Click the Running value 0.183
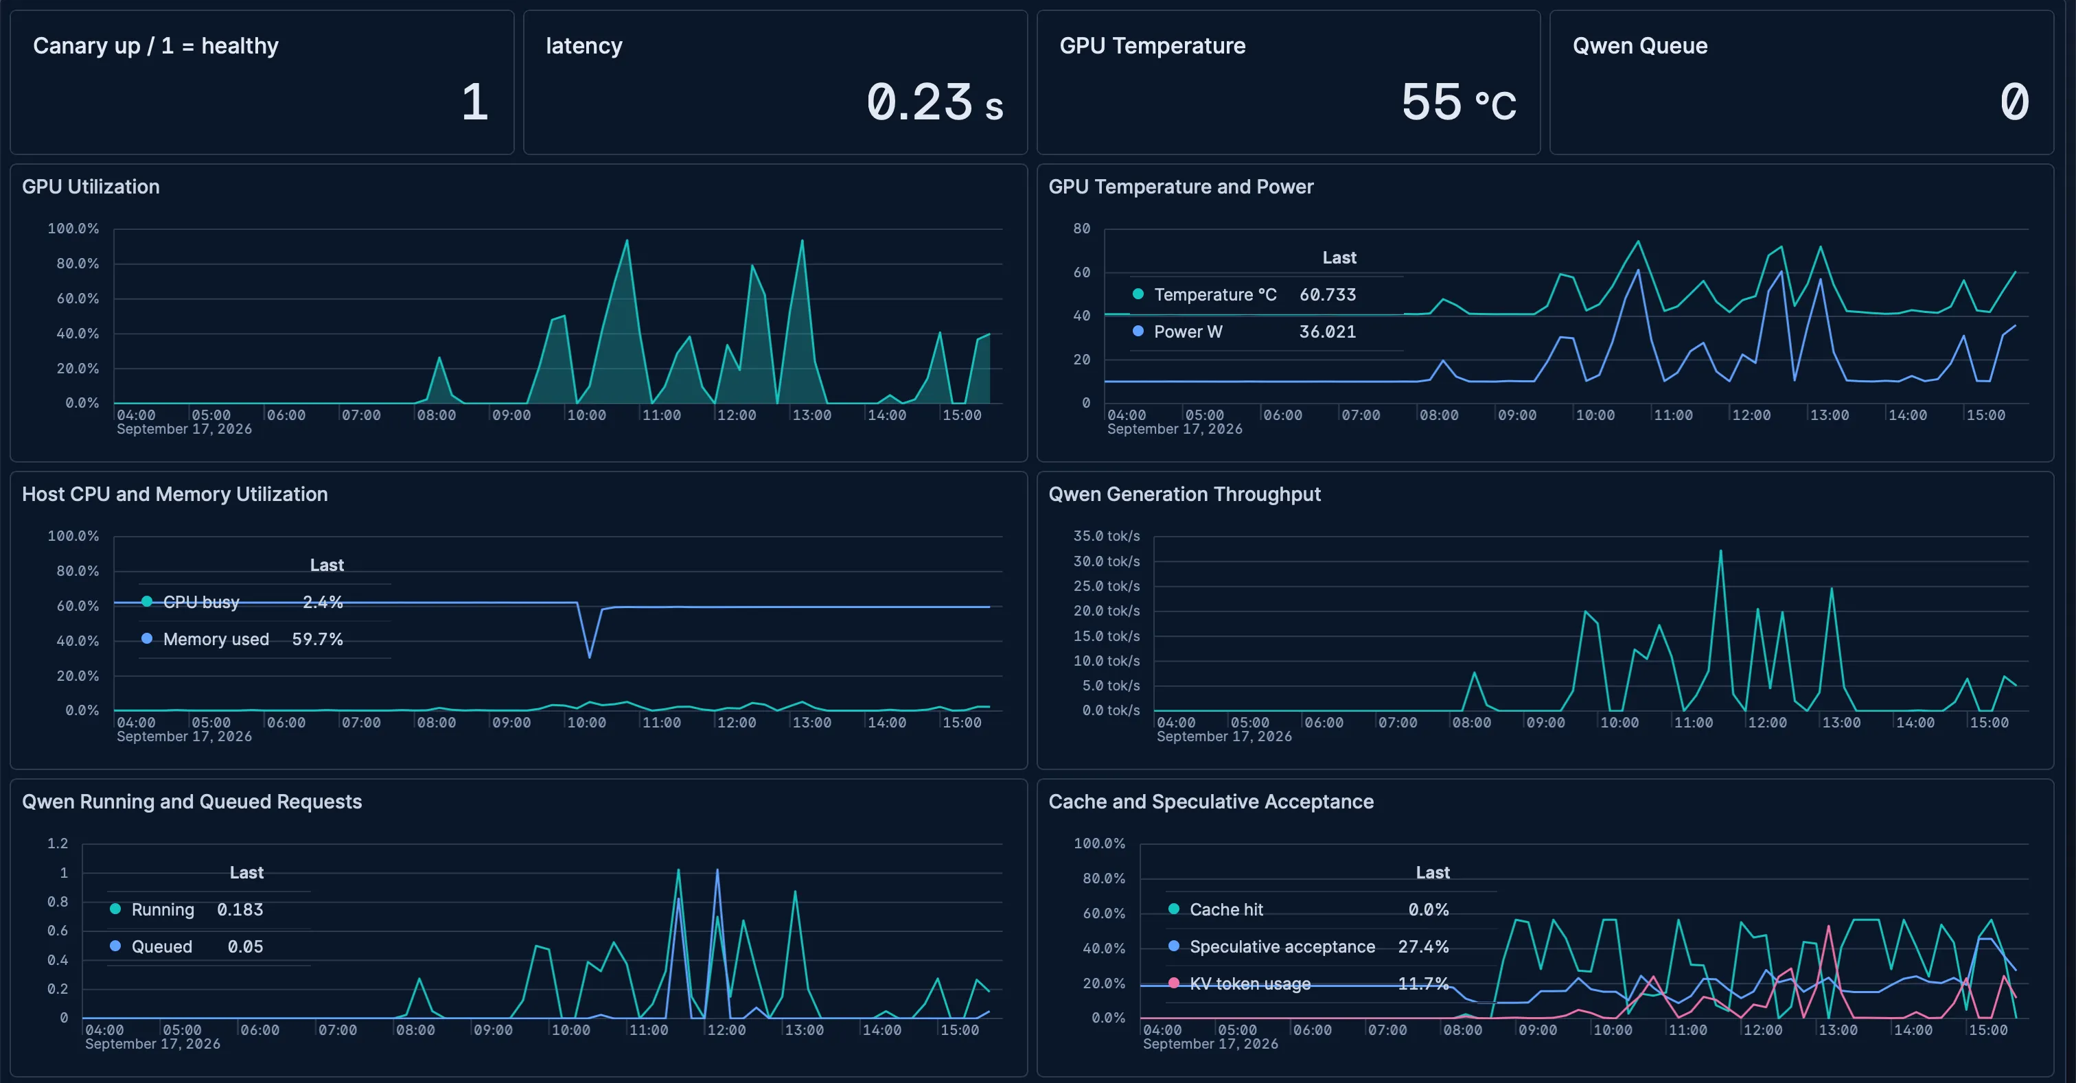Screen dimensions: 2076x1083 (240, 910)
